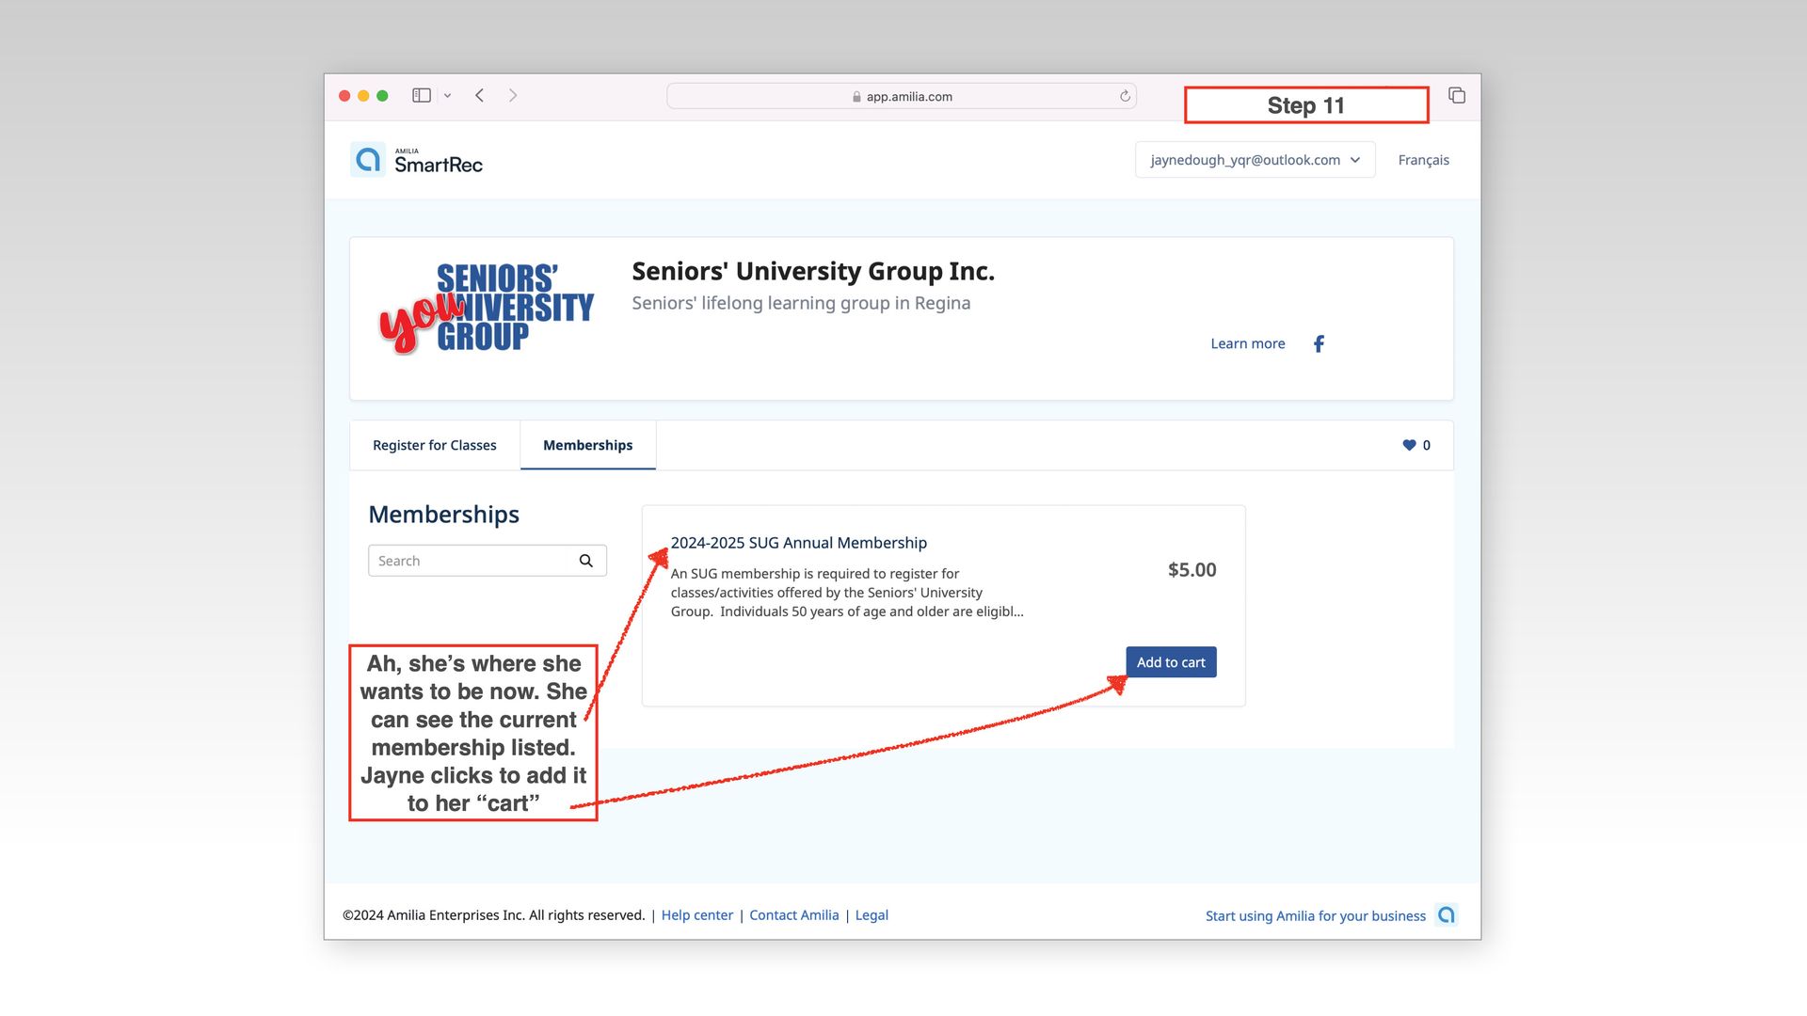Image resolution: width=1807 pixels, height=1016 pixels.
Task: Click the green fullscreen window button
Action: coord(382,96)
